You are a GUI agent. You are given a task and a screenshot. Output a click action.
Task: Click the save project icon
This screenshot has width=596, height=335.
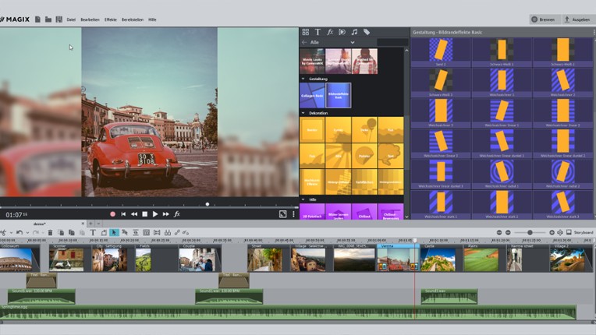click(59, 19)
